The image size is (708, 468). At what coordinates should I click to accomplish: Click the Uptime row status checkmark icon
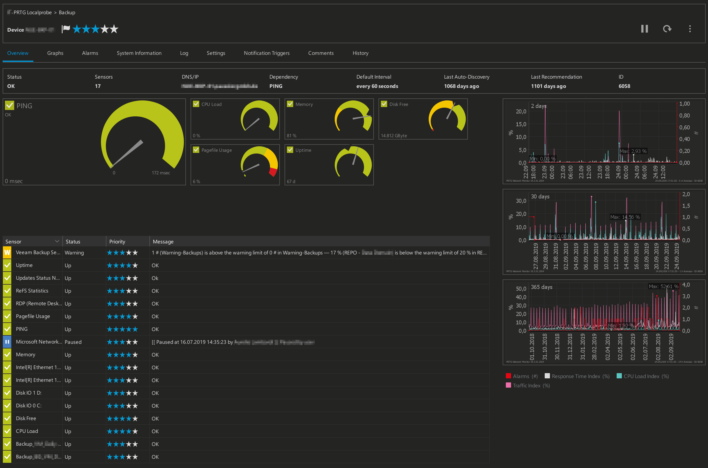[x=7, y=265]
